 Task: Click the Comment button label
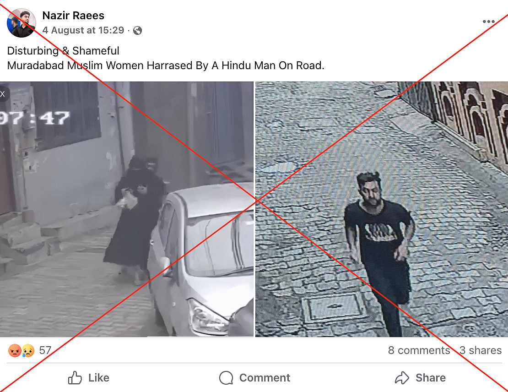(x=265, y=378)
